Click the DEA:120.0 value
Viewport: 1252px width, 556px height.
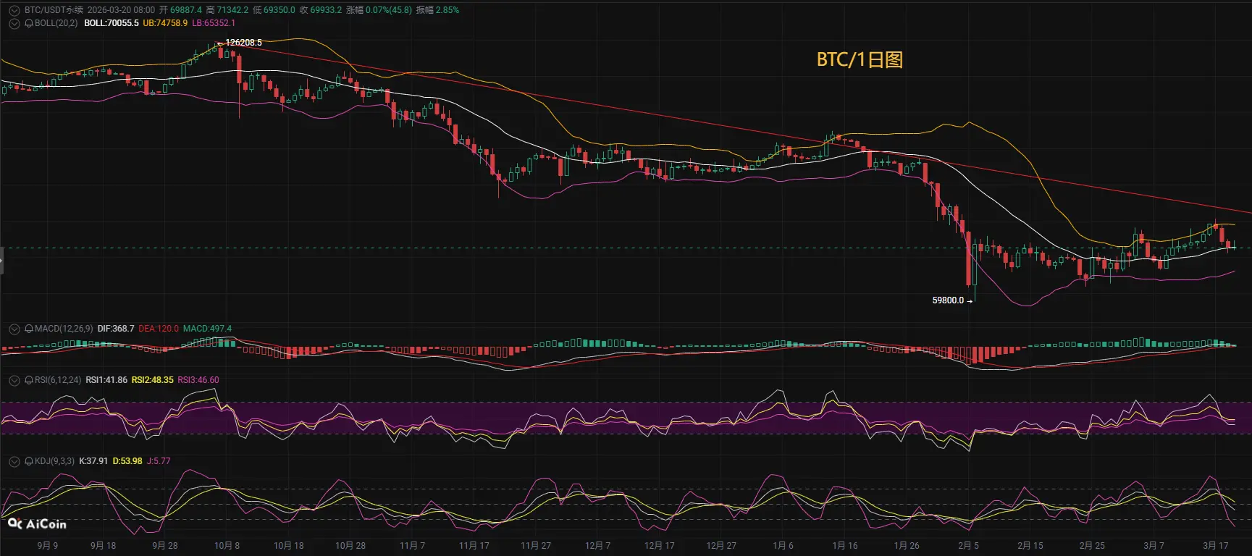(159, 329)
